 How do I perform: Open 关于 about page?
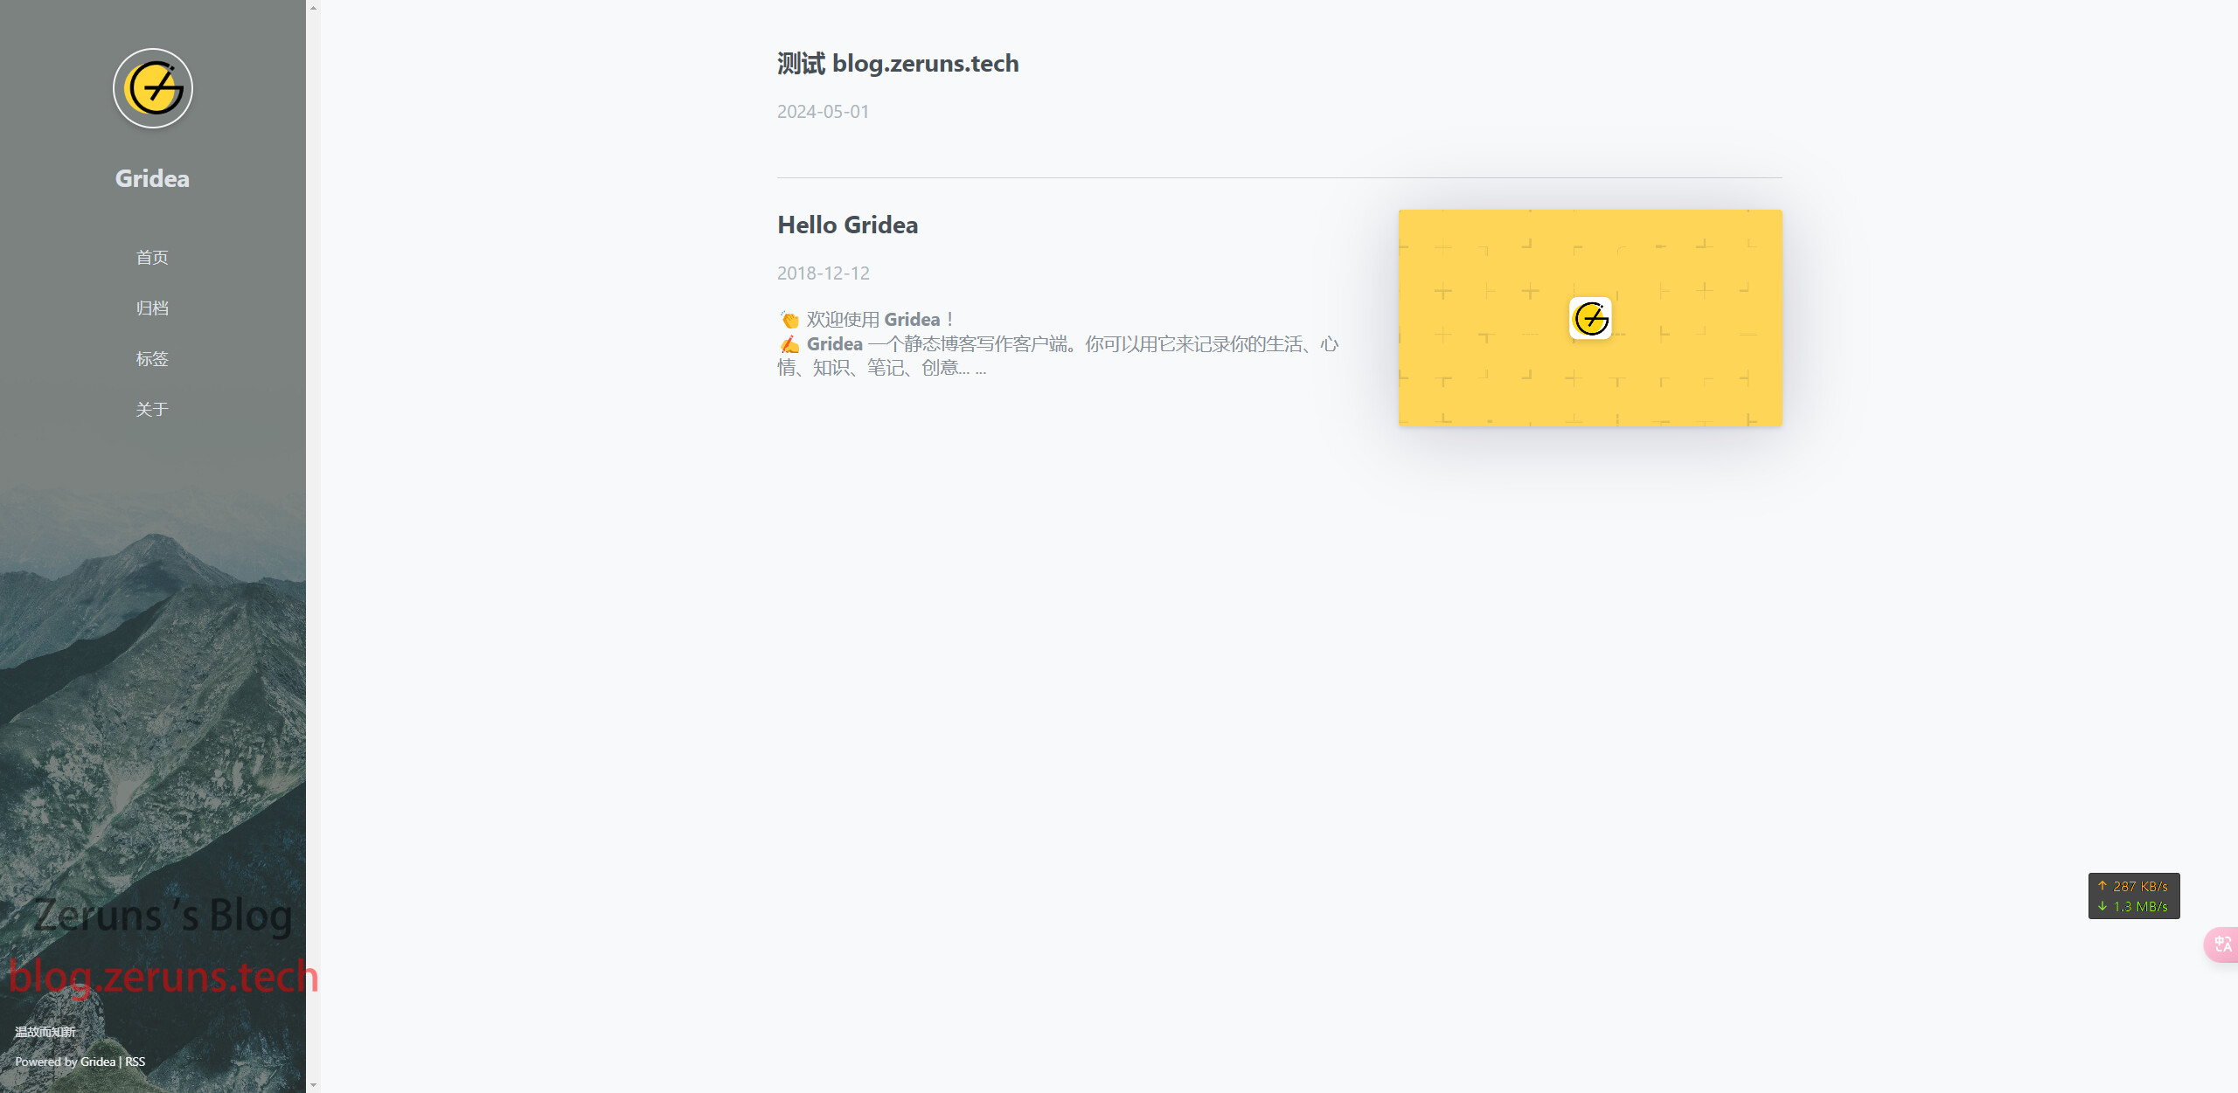(152, 409)
